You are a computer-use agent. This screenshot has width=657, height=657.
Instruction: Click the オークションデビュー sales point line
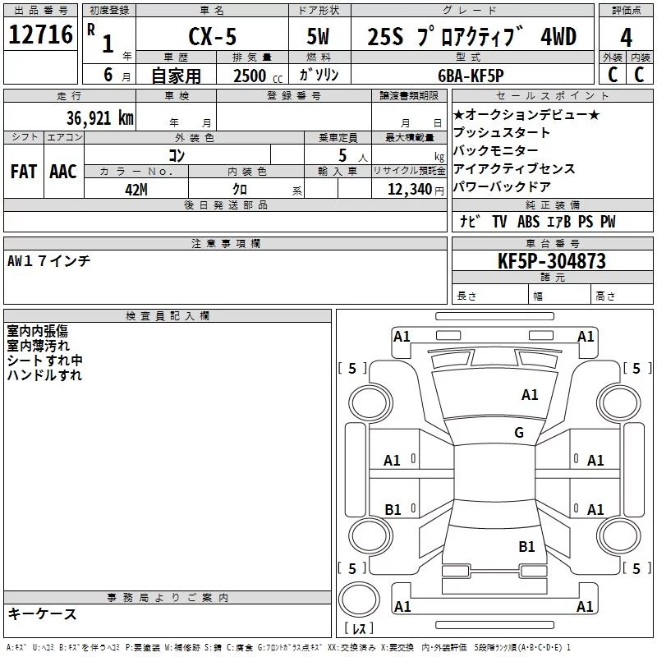(526, 114)
